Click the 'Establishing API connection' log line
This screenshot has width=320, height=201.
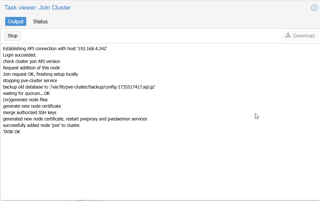pyautogui.click(x=55, y=49)
